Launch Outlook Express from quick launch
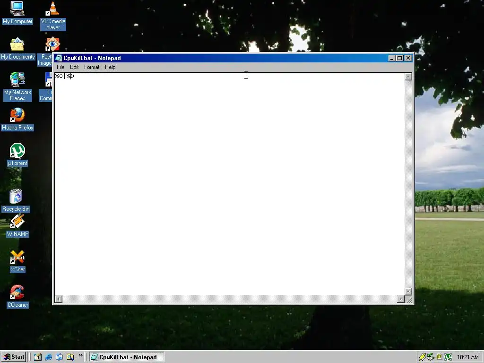This screenshot has height=363, width=484. click(59, 357)
